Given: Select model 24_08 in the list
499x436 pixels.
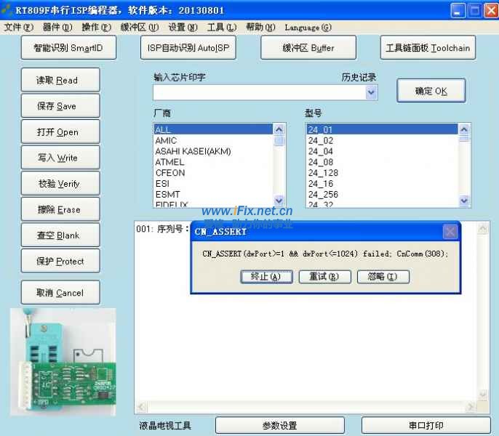Looking at the screenshot, I should click(x=382, y=162).
